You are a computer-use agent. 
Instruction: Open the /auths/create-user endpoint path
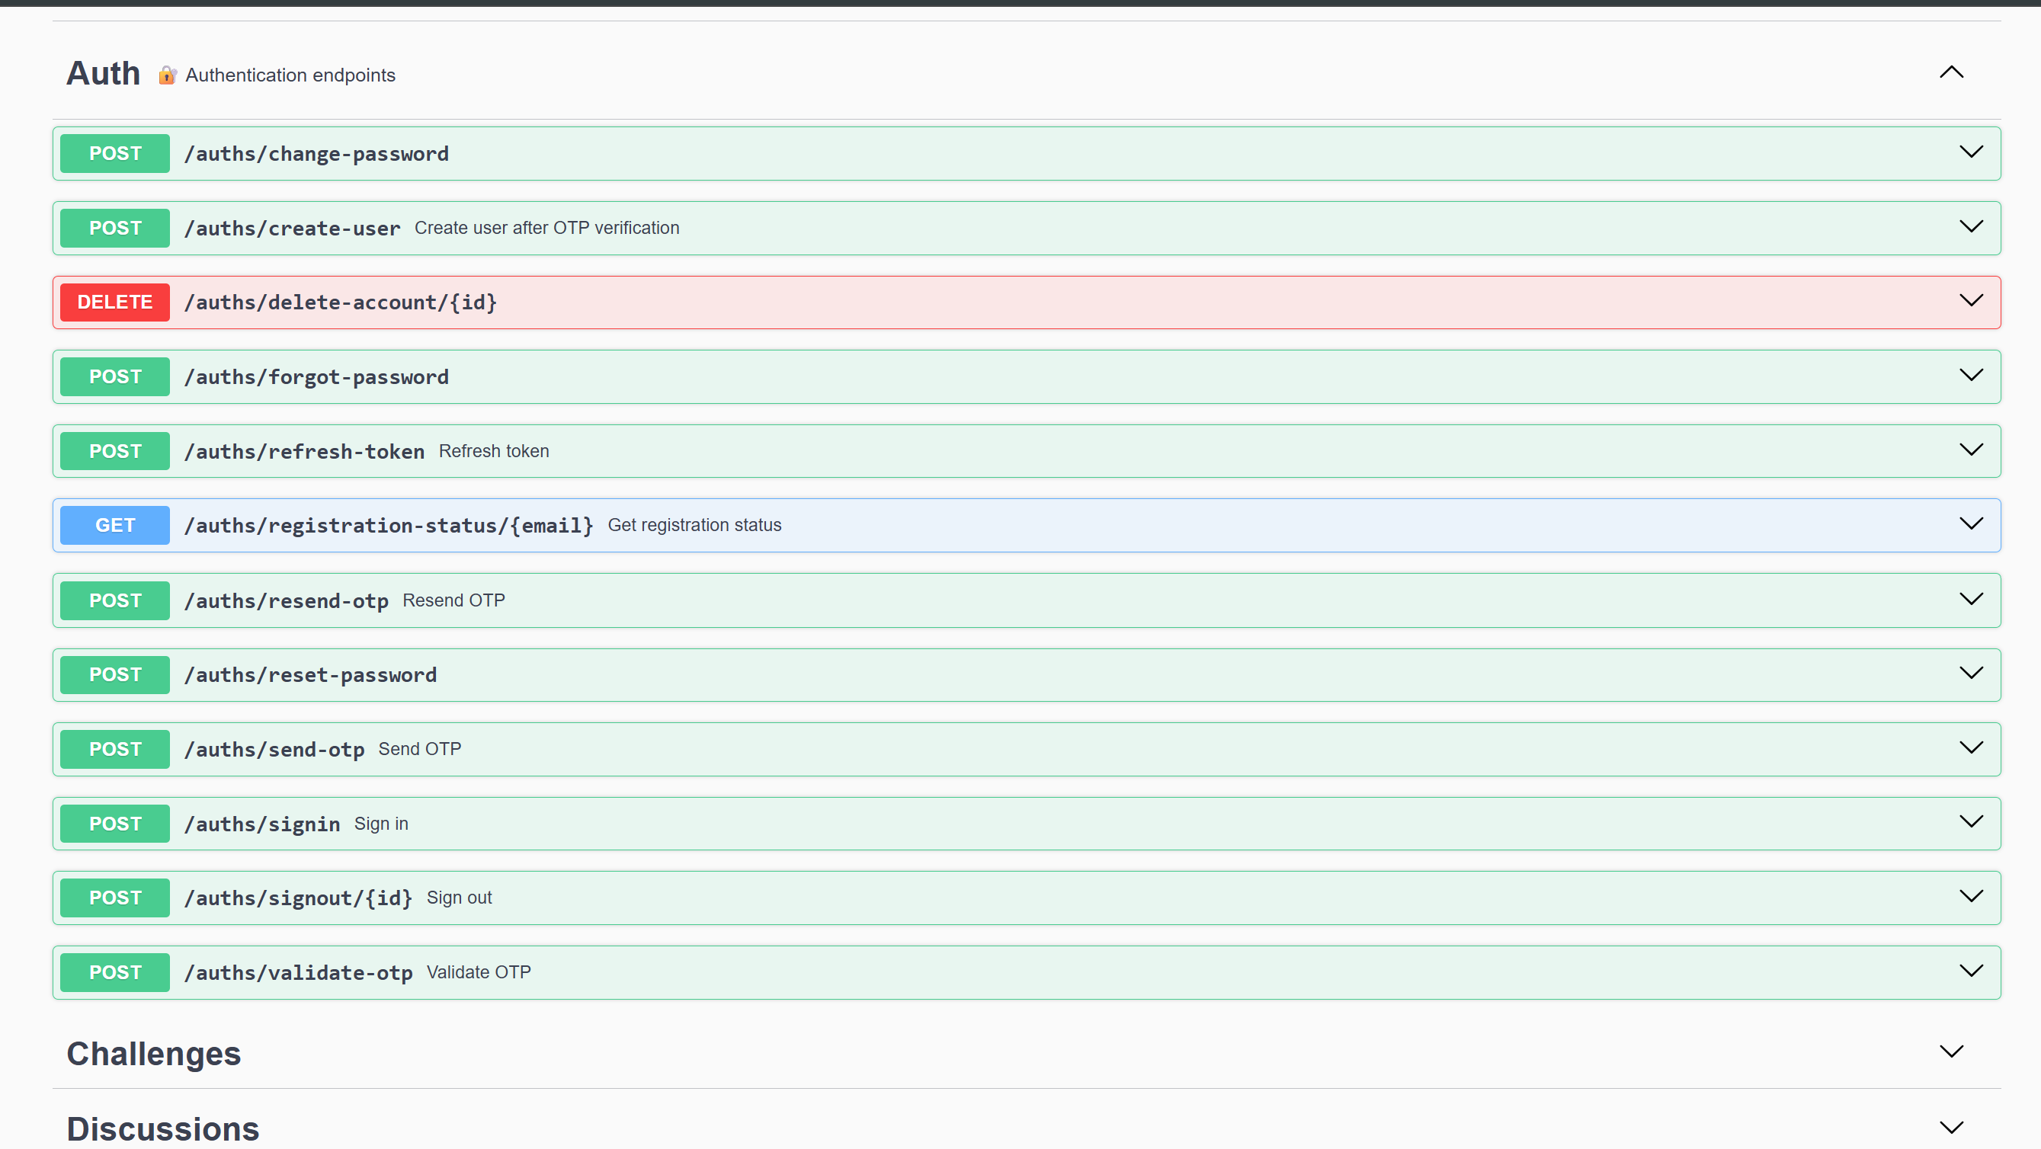tap(292, 229)
